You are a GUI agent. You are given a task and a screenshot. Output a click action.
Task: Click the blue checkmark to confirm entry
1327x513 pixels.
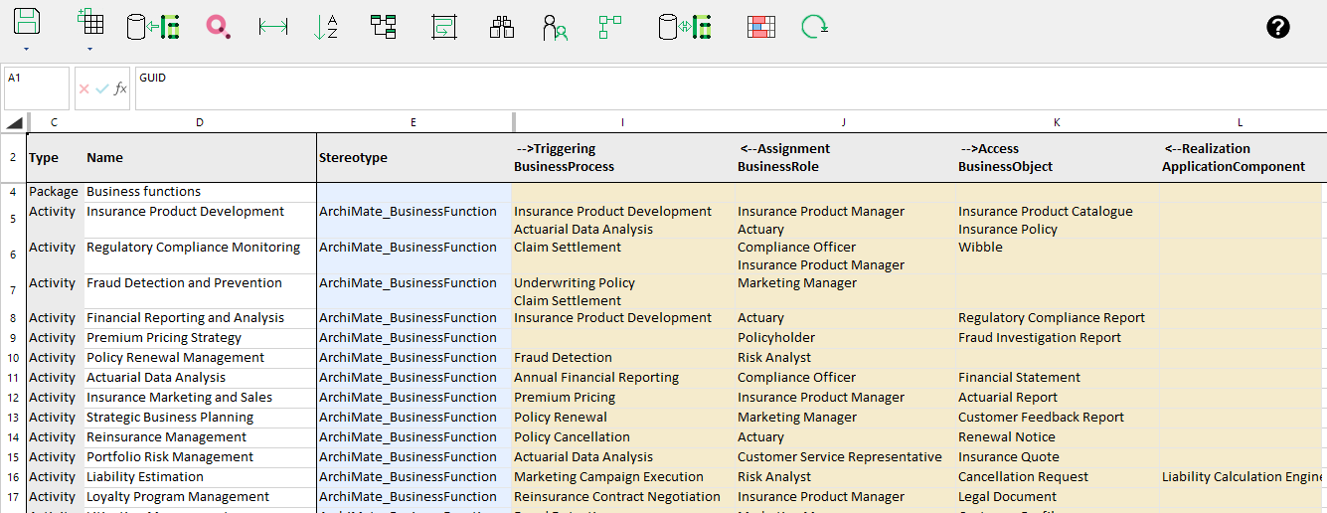pyautogui.click(x=102, y=88)
